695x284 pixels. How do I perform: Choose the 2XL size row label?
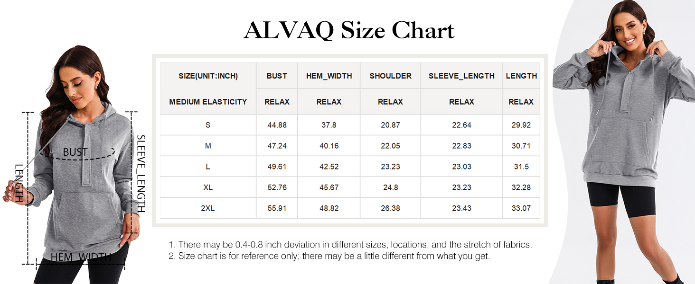pyautogui.click(x=208, y=208)
